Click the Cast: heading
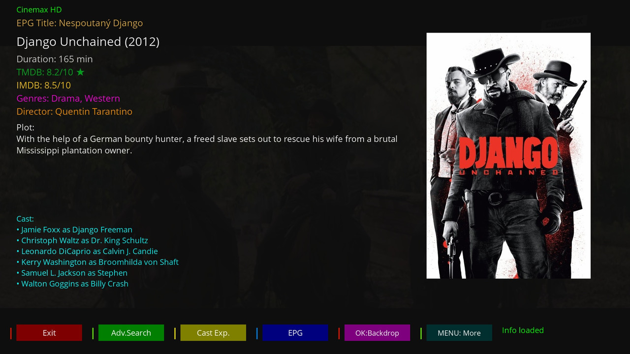This screenshot has height=354, width=630. (x=25, y=219)
